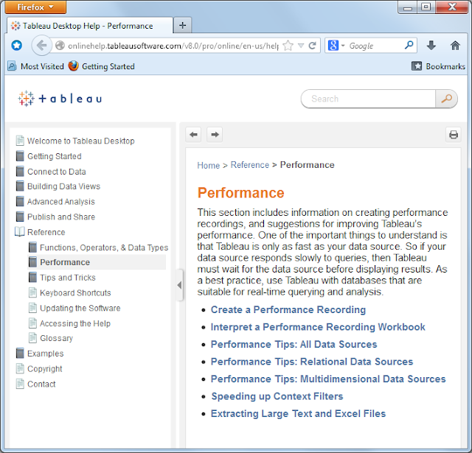Collapse the open Reference book
The width and height of the screenshot is (472, 453).
coord(46,232)
